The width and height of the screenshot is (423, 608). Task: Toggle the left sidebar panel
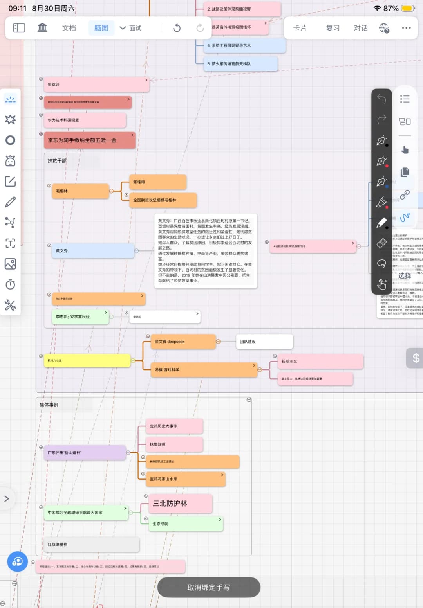click(x=19, y=28)
